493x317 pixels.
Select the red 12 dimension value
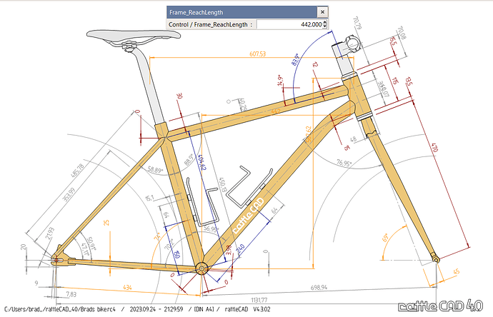[x=315, y=64]
